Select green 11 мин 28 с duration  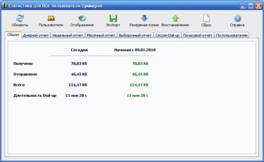coord(137,95)
